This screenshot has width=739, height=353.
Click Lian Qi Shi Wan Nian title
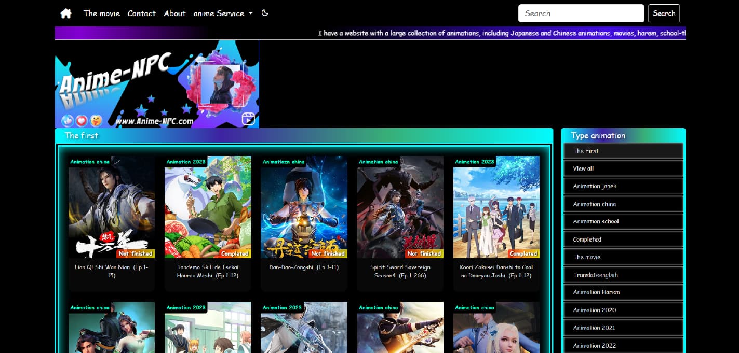click(112, 271)
